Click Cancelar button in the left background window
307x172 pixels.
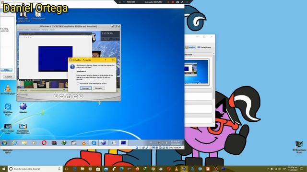[9, 76]
